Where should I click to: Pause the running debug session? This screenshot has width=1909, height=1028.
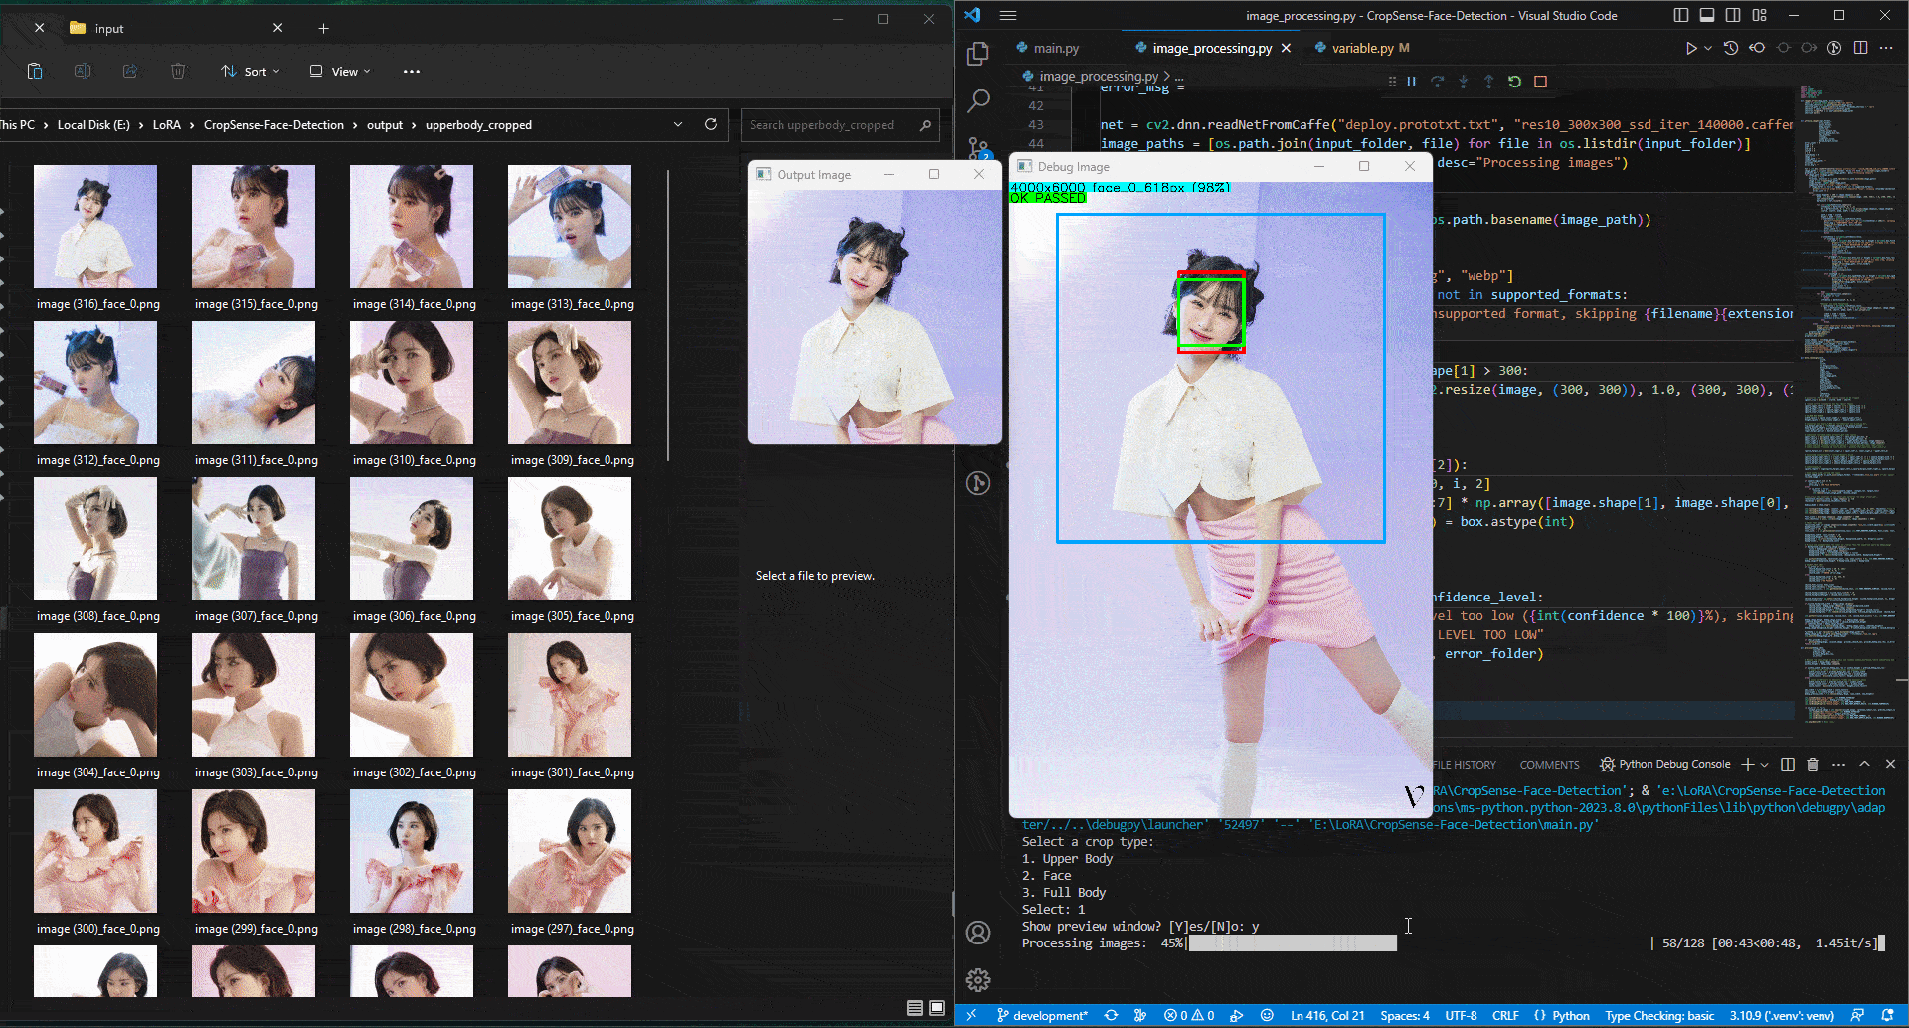tap(1411, 82)
